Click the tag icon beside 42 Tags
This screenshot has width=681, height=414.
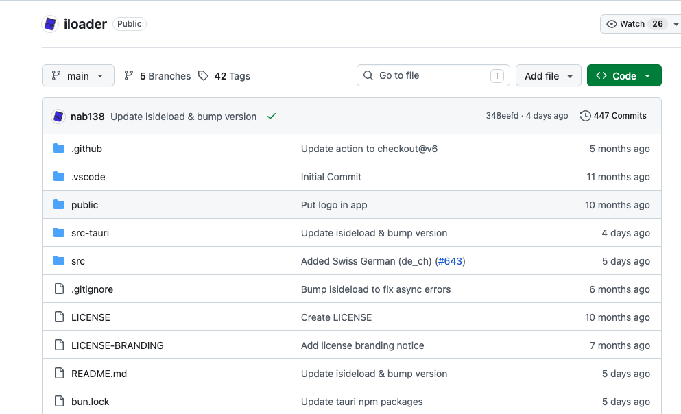[203, 76]
